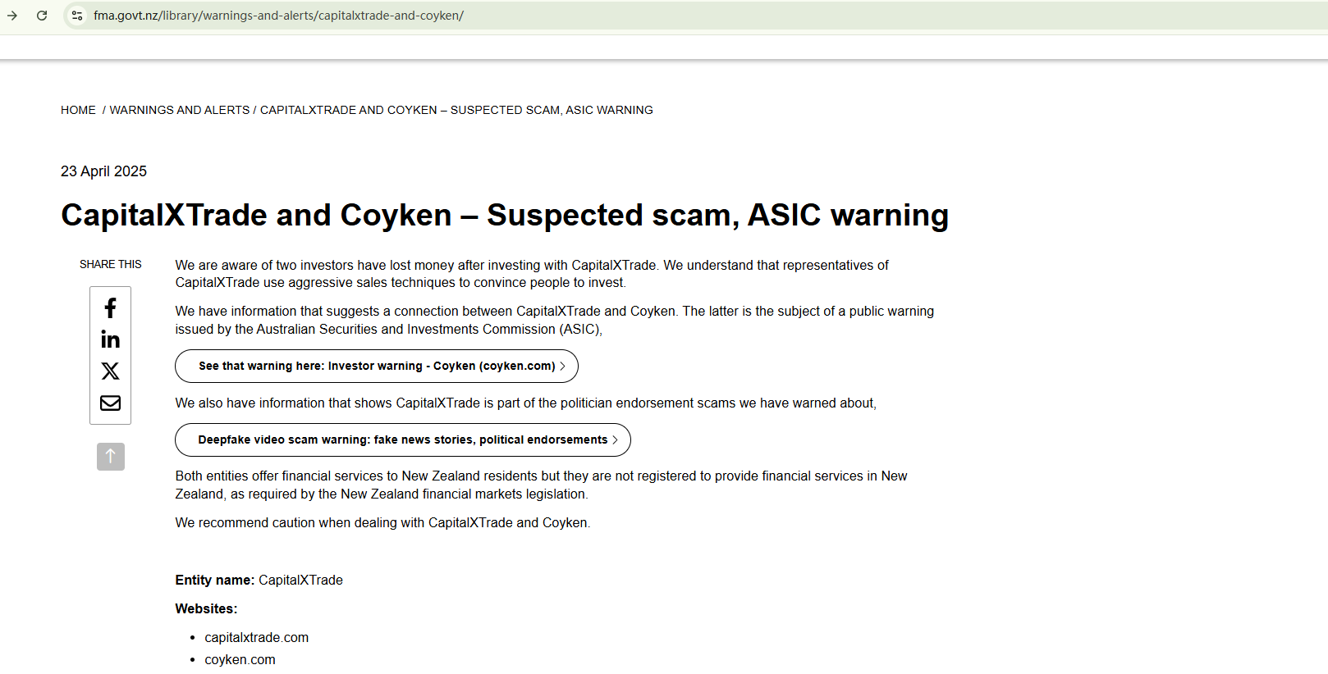Click the 23 April 2025 date
This screenshot has height=674, width=1328.
(103, 171)
